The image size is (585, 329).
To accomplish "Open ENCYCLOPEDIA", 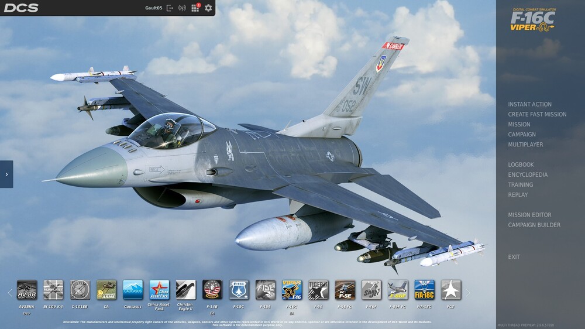I will [528, 175].
